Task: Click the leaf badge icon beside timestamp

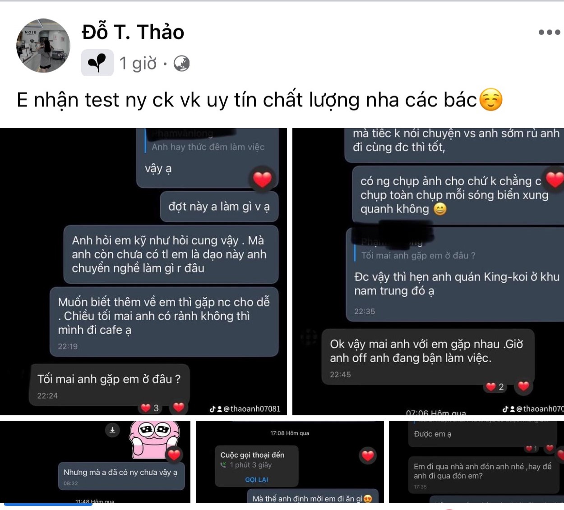Action: click(97, 63)
